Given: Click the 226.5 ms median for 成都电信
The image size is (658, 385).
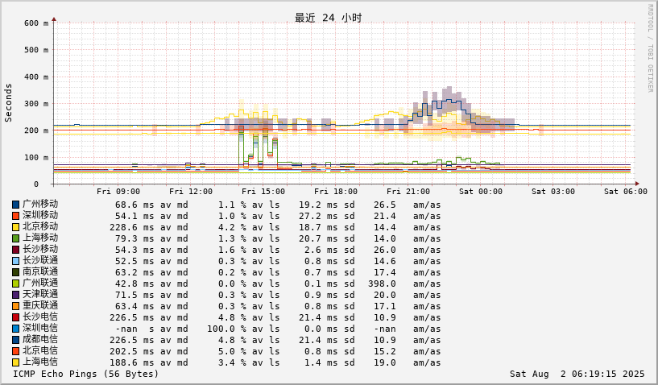Looking at the screenshot, I should pyautogui.click(x=132, y=341).
